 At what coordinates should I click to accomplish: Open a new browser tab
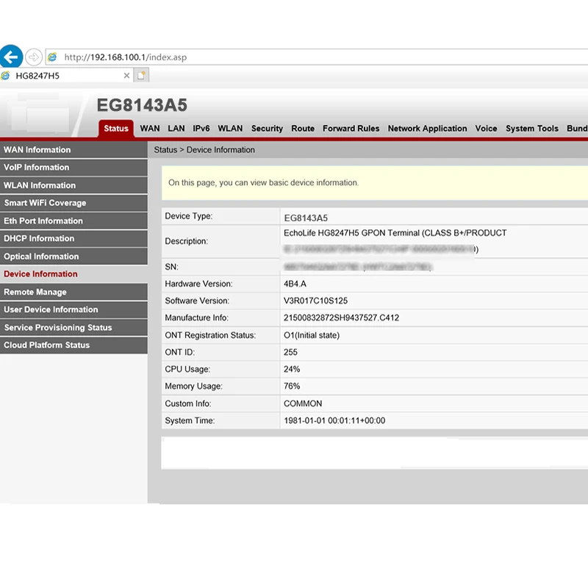pyautogui.click(x=142, y=76)
